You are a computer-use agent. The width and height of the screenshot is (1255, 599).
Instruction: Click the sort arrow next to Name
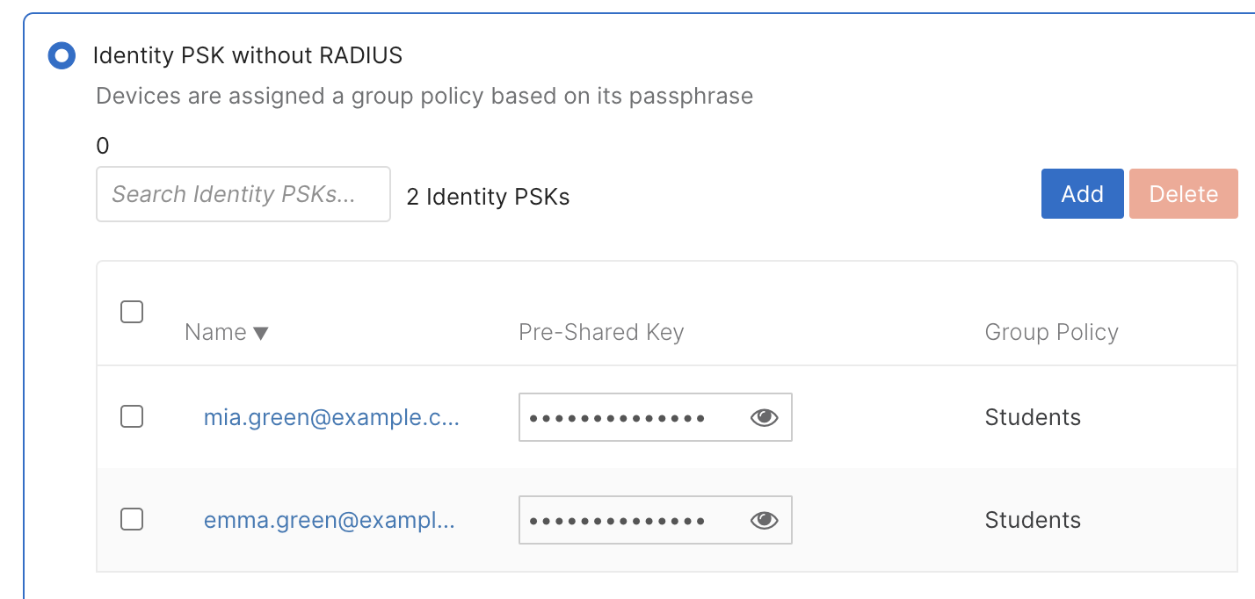click(x=262, y=333)
